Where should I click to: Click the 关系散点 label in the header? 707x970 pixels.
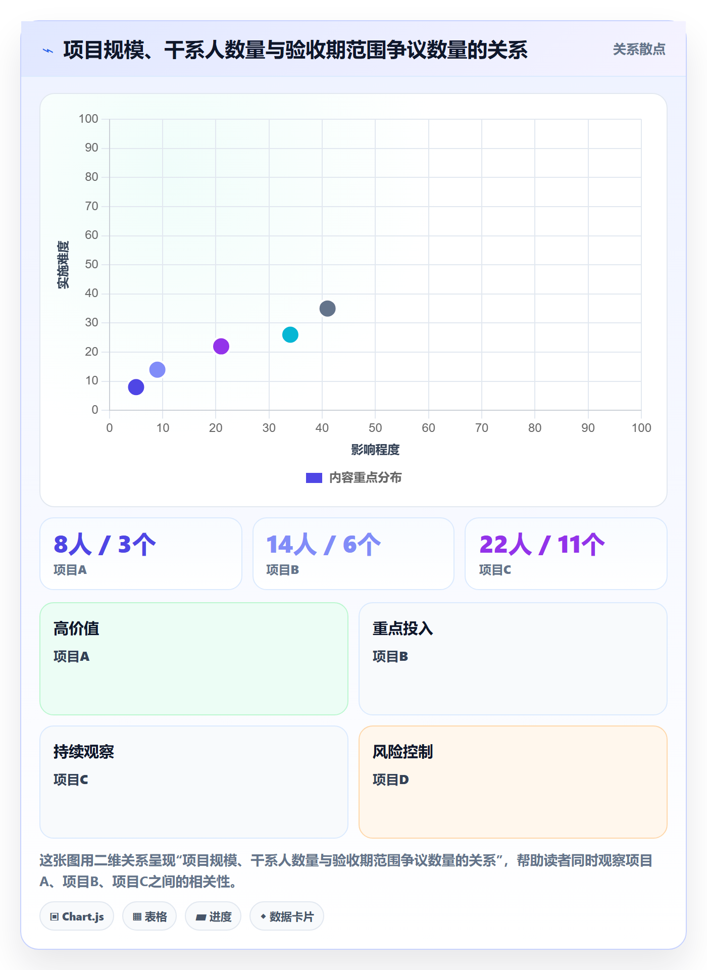tap(639, 50)
